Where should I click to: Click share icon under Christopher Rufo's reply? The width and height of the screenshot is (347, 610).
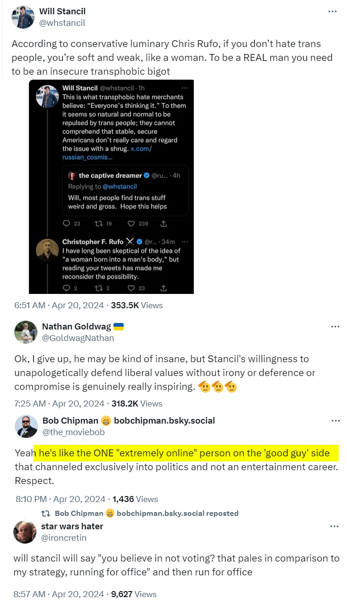click(x=163, y=288)
